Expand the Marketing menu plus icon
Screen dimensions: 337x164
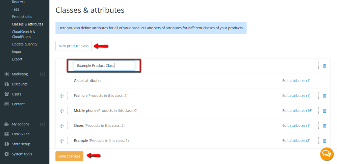43,74
